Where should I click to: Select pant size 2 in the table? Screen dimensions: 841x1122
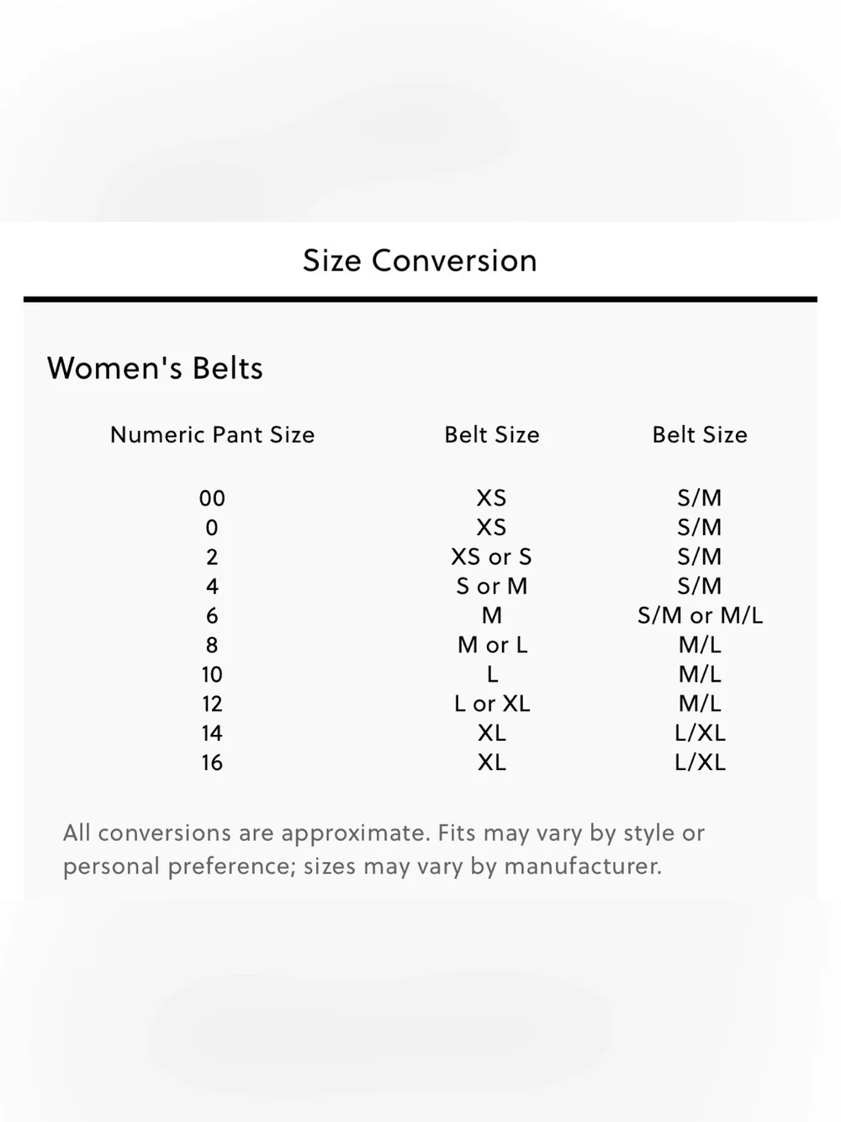click(x=212, y=557)
